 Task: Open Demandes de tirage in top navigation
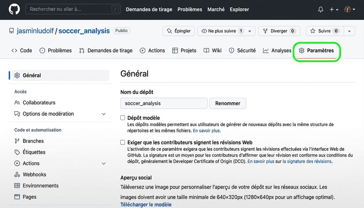click(149, 9)
